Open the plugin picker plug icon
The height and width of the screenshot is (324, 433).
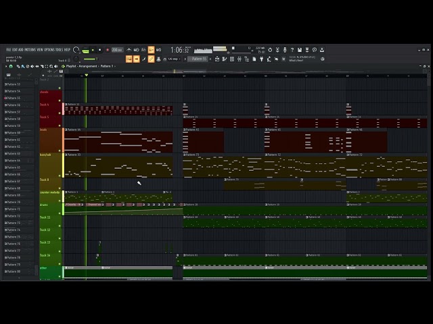click(262, 59)
